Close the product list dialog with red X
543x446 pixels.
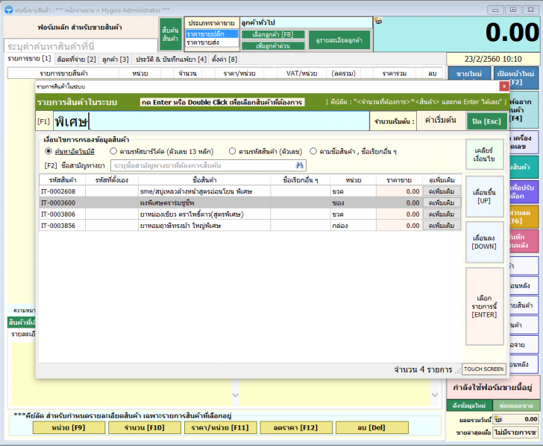[504, 86]
